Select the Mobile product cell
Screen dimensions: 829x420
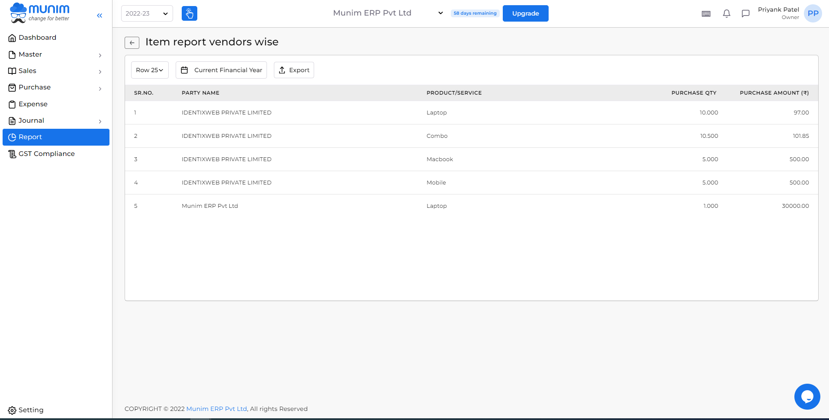click(436, 182)
